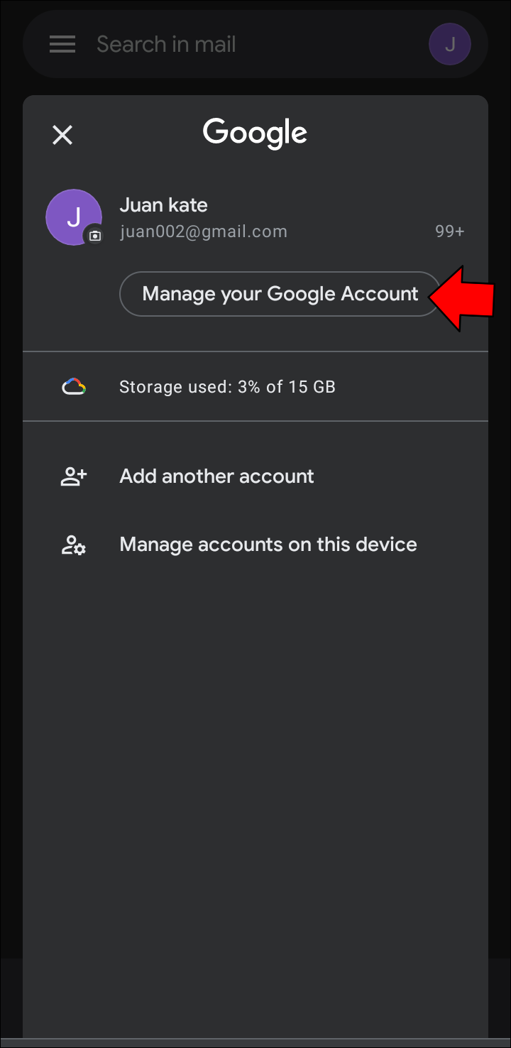Close the Google account panel
Viewport: 511px width, 1048px height.
[62, 135]
